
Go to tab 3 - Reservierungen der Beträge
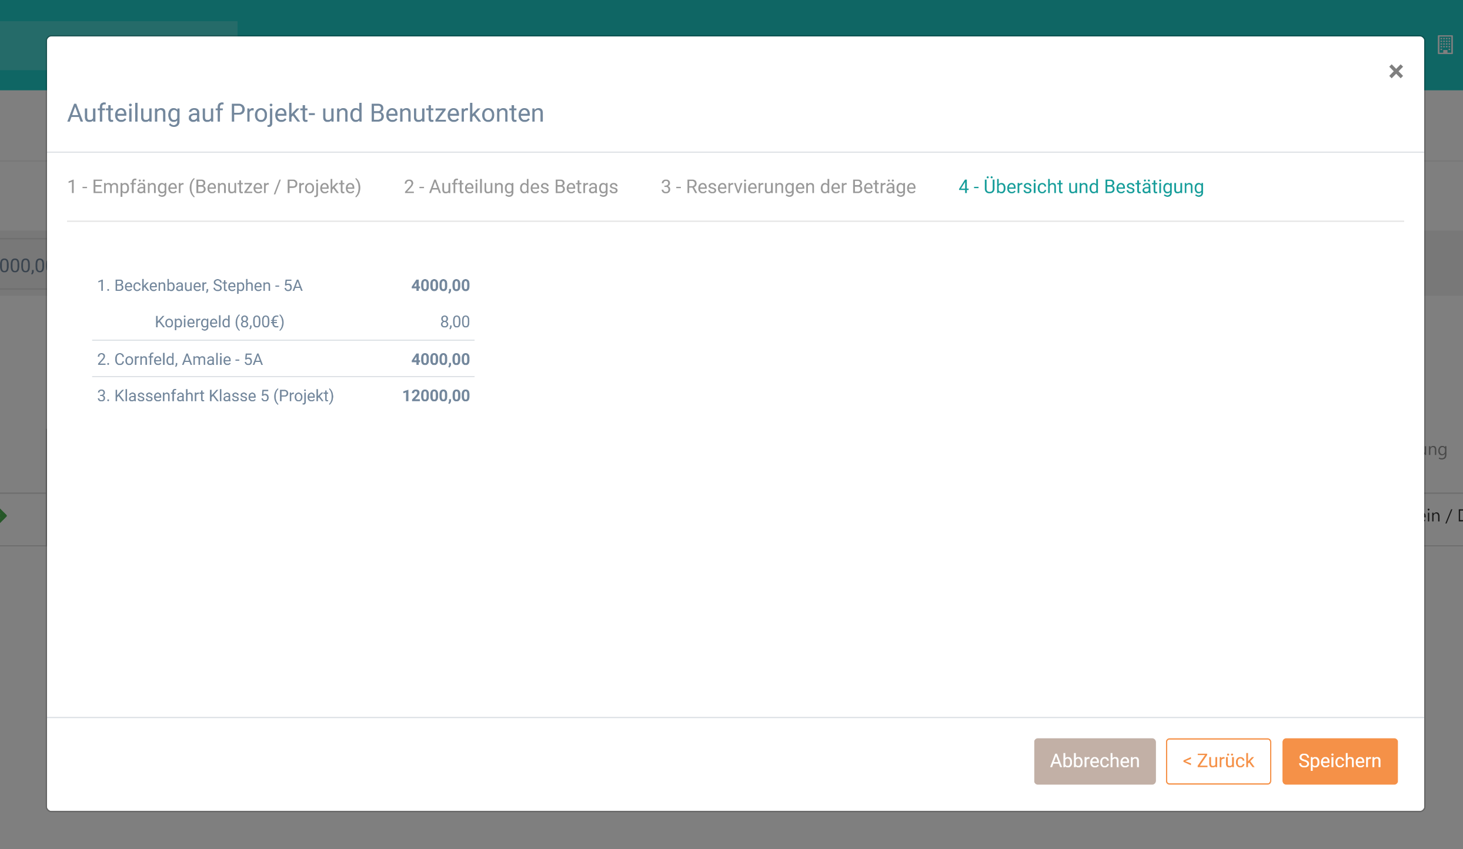[x=788, y=187]
